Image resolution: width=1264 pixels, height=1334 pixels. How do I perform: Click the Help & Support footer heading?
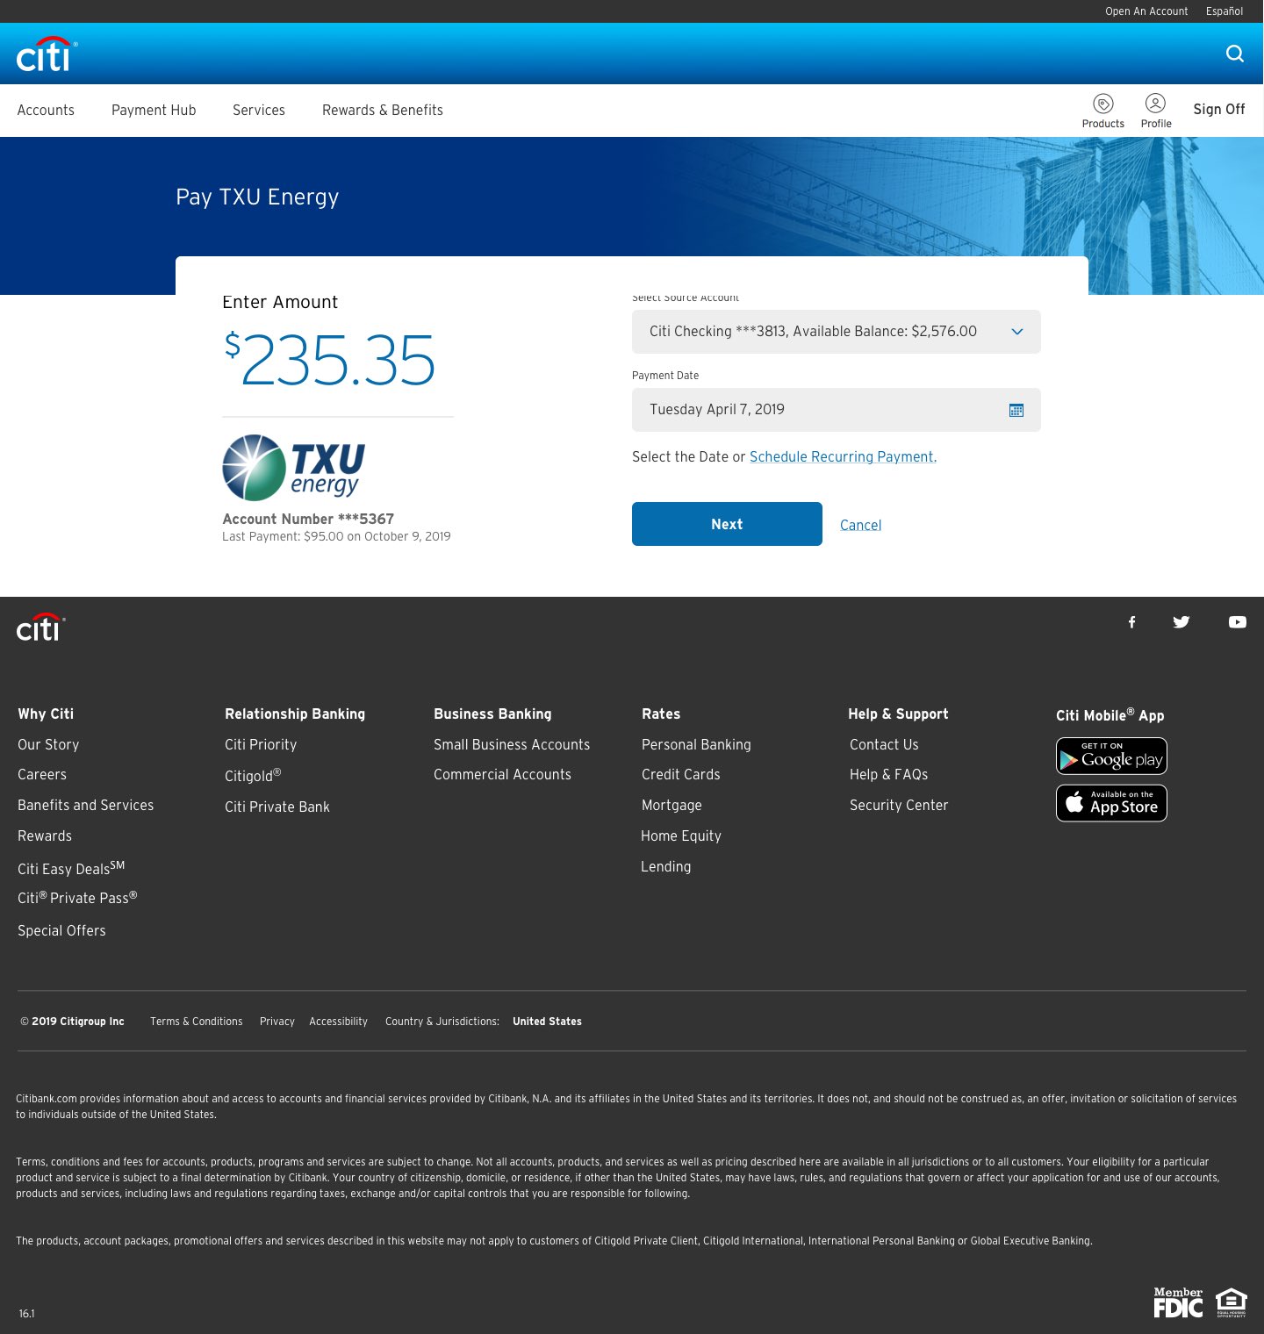pos(898,714)
